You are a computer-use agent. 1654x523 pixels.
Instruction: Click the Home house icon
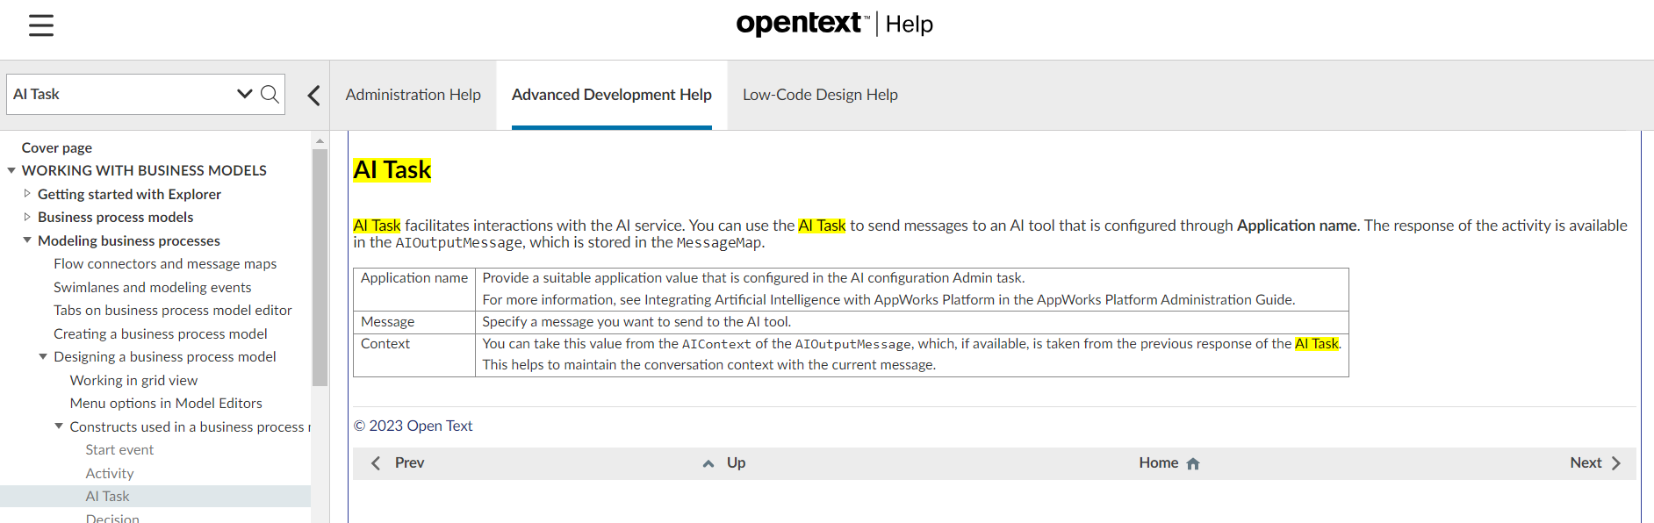coord(1192,463)
